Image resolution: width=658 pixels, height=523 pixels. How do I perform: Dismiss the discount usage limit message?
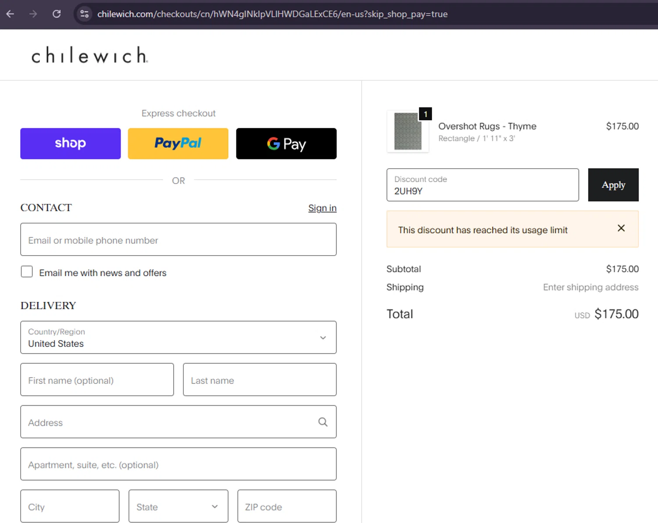click(621, 228)
